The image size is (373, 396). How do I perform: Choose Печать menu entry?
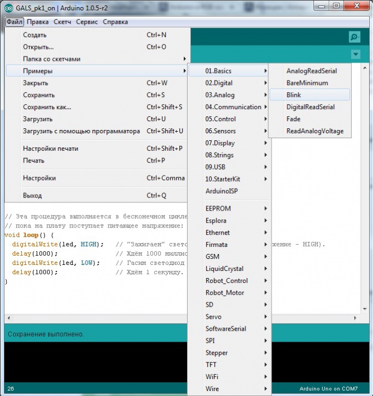97,161
